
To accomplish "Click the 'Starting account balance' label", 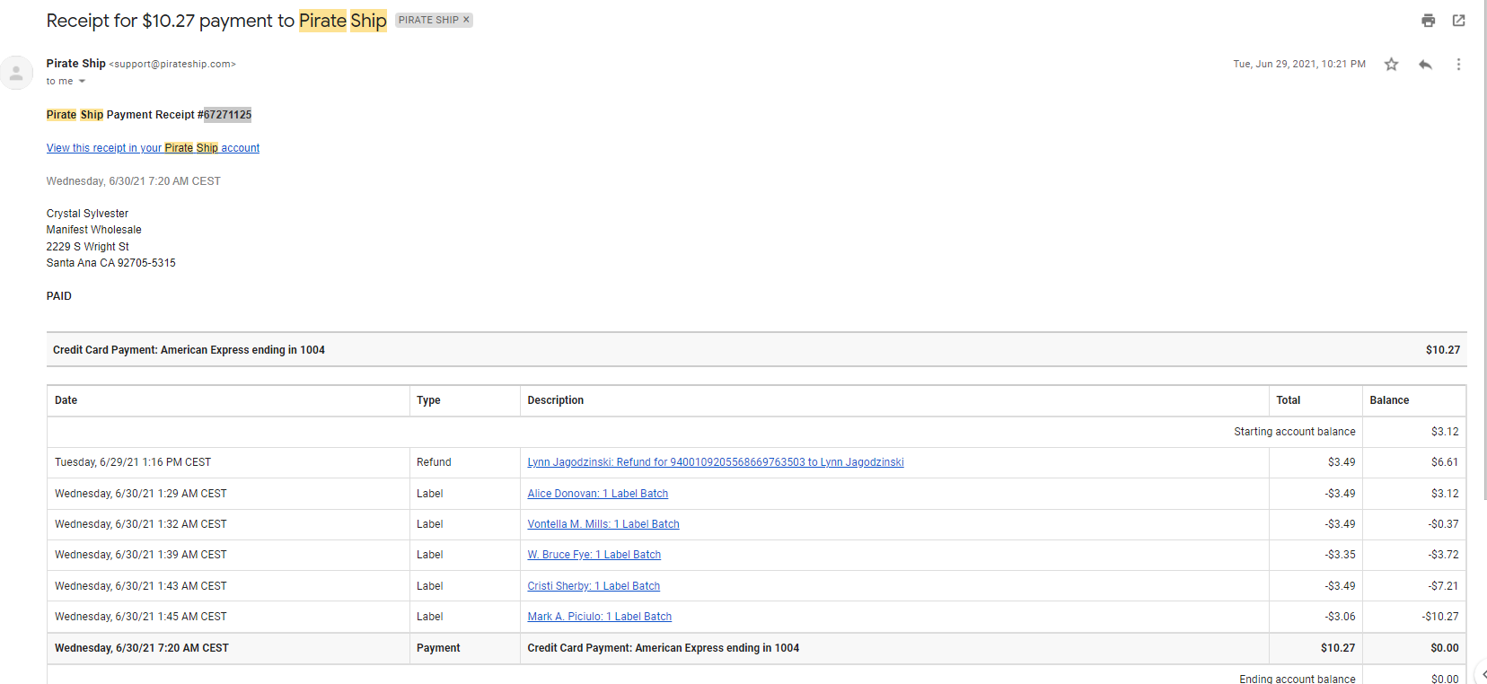I will click(1295, 432).
